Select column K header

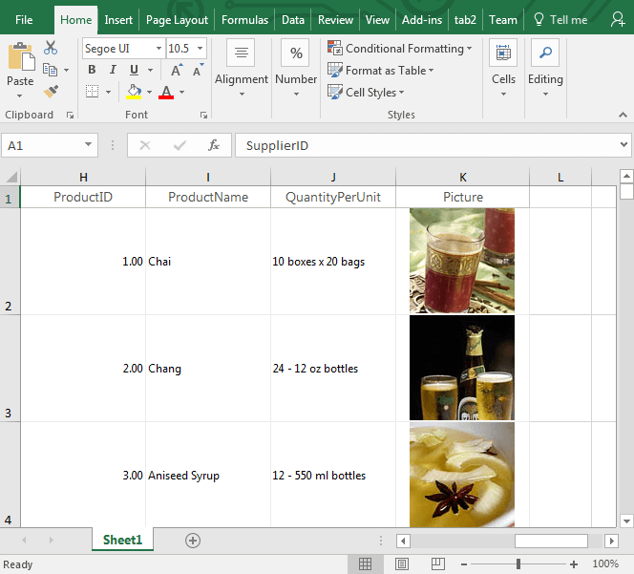(462, 177)
